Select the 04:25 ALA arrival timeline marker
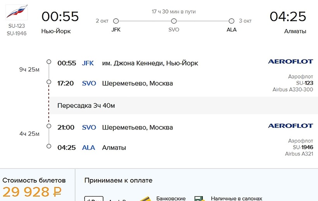 point(48,146)
